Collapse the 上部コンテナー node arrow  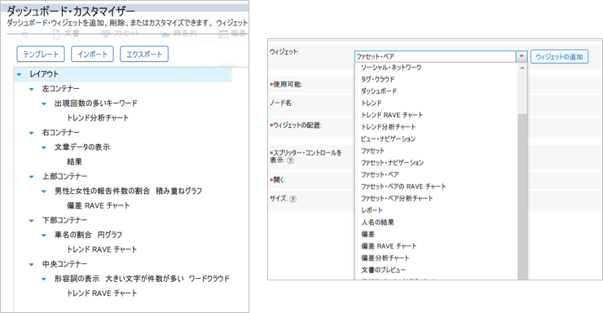[32, 177]
